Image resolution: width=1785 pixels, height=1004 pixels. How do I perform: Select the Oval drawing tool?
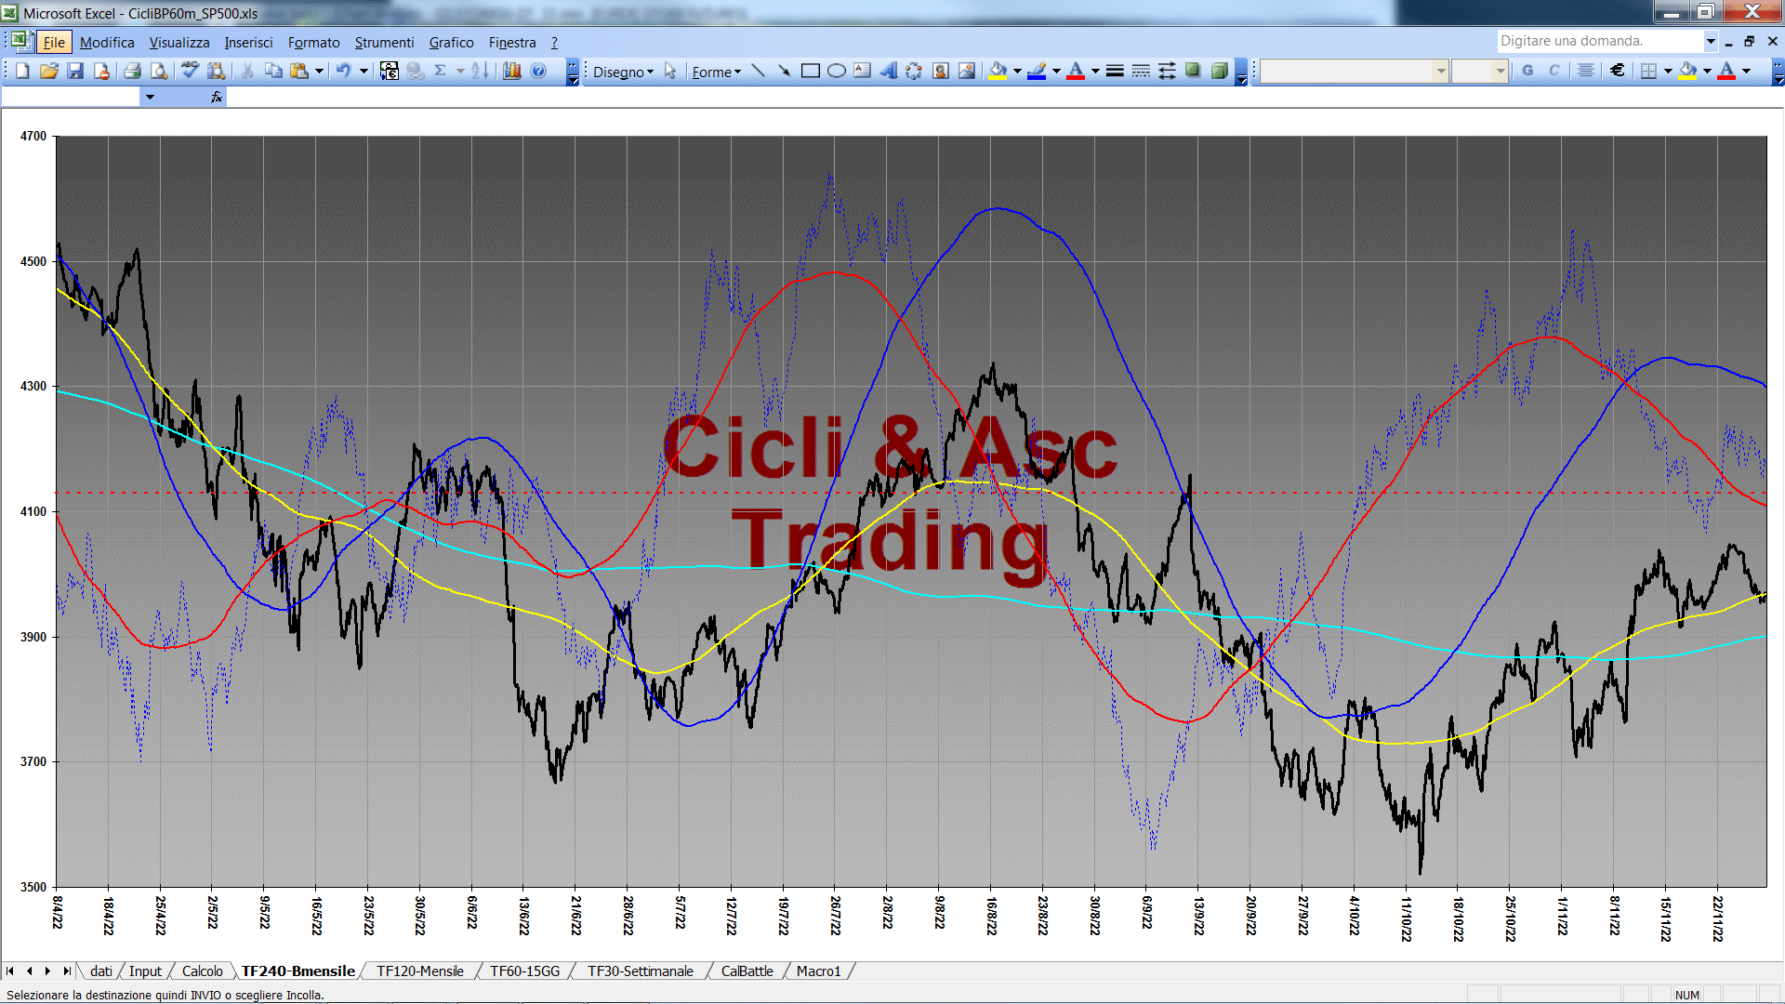[837, 71]
